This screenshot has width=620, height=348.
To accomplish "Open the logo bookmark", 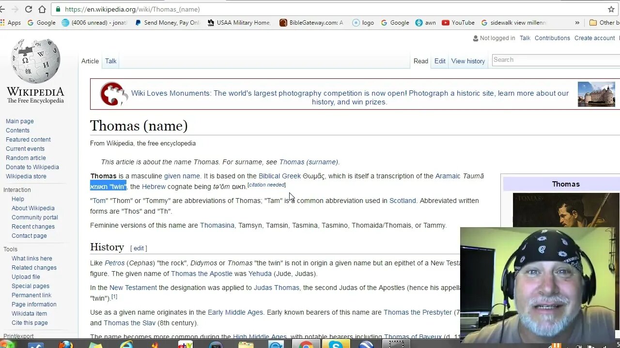I will [363, 23].
